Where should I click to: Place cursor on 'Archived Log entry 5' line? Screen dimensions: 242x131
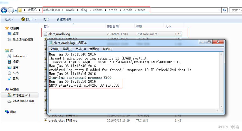(120, 70)
